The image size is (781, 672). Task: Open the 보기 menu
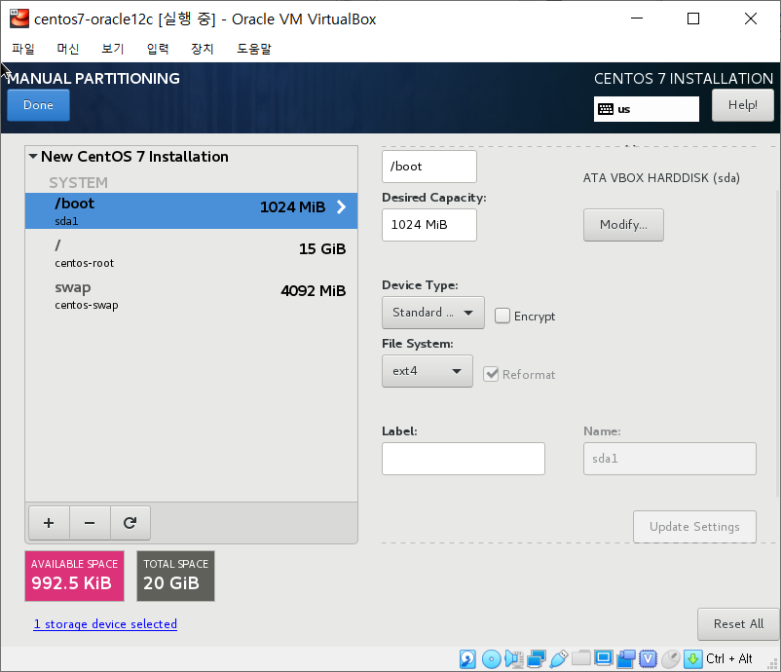tap(113, 49)
